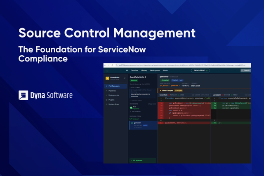
Task: Open System Scan from sidebar
Action: click(113, 104)
